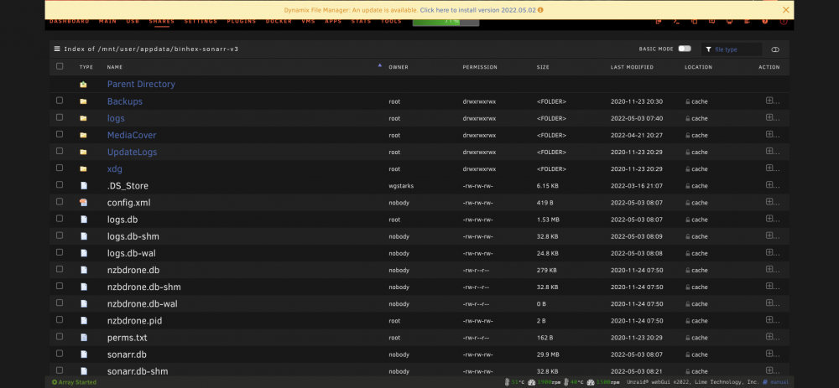
Task: Open the manual link in footer
Action: pos(779,382)
